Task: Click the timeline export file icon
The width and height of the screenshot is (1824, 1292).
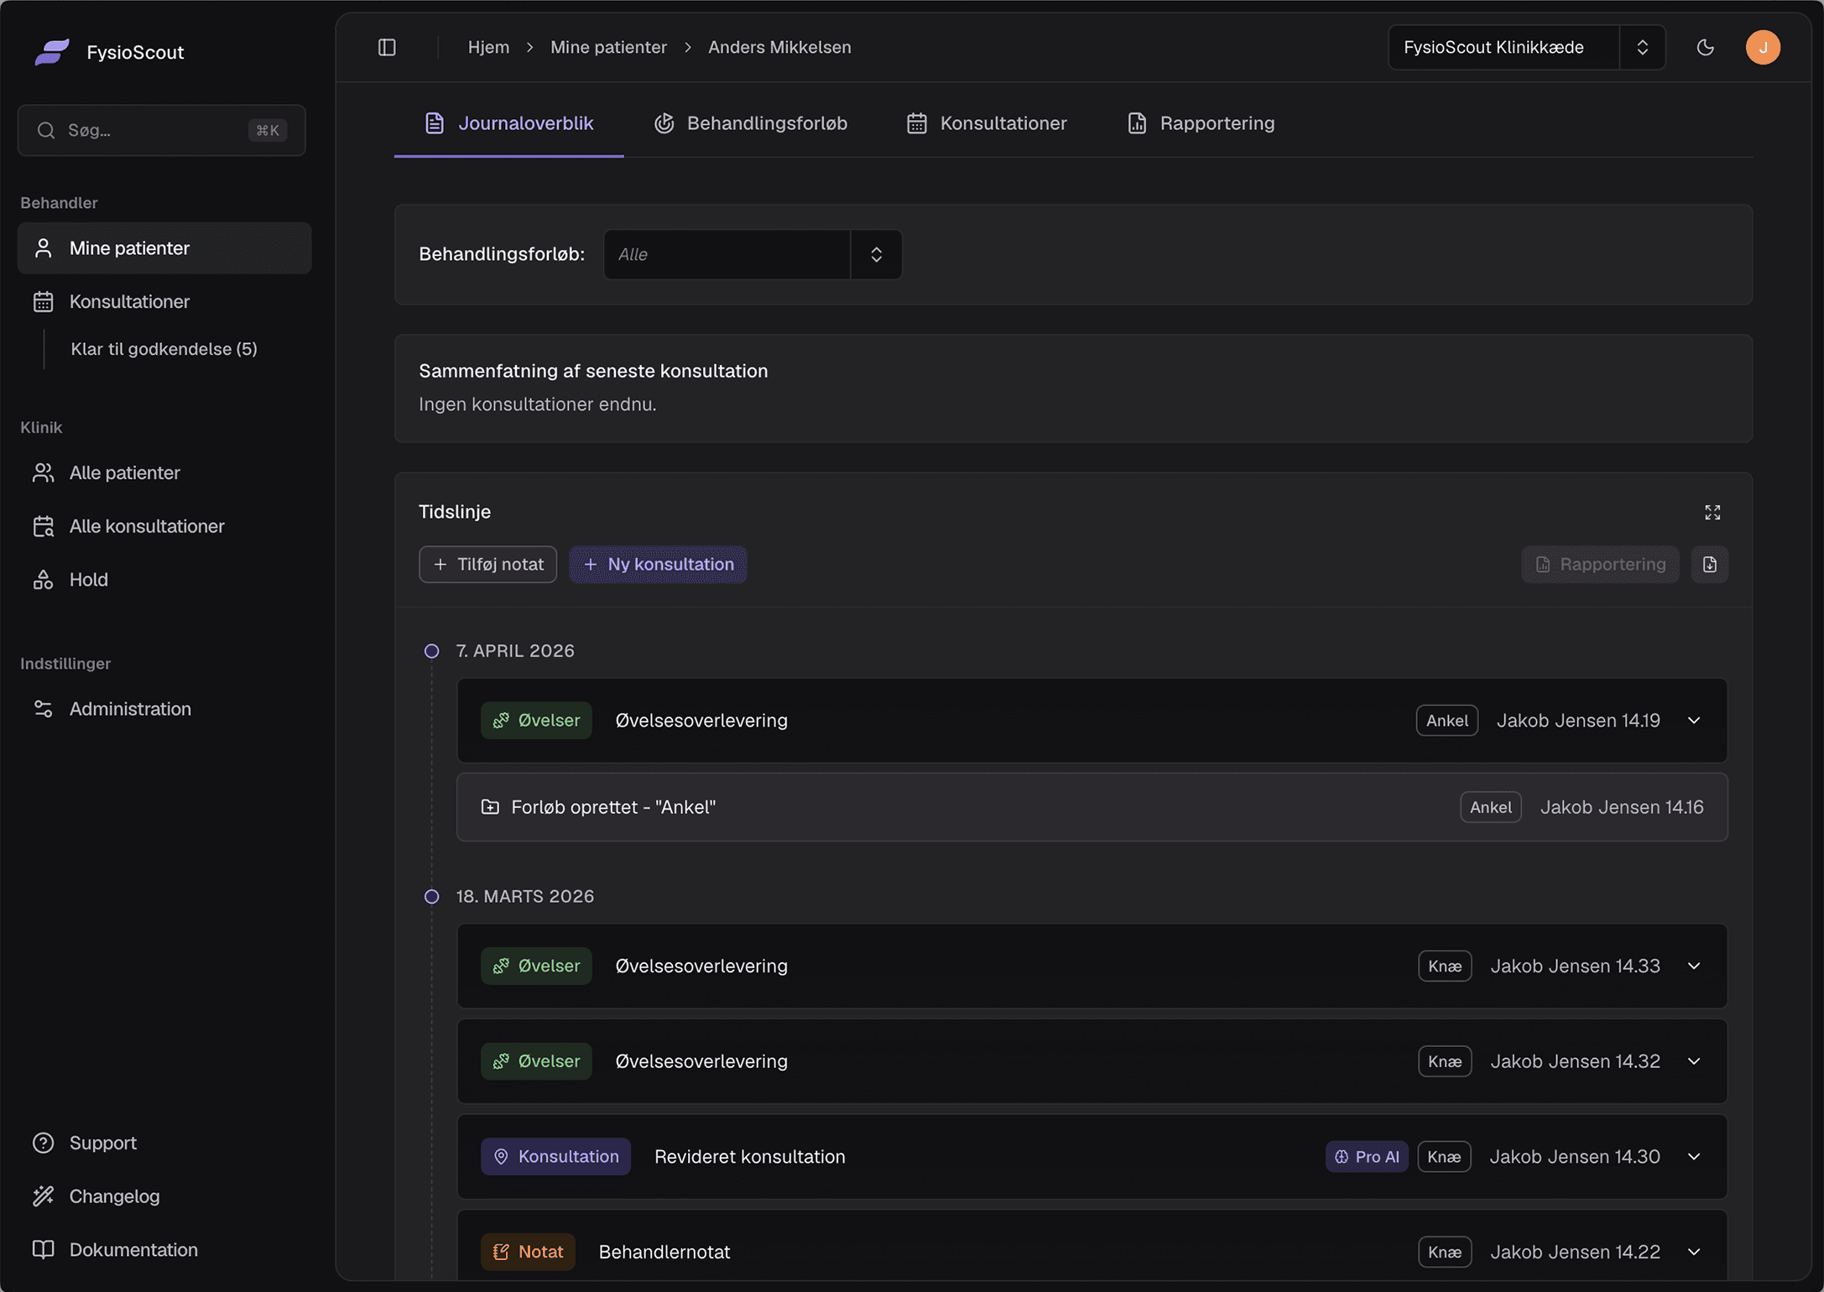Action: point(1709,565)
